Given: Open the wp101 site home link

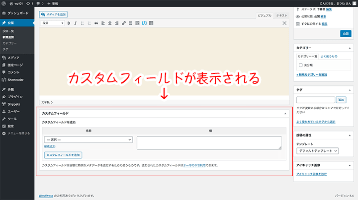Looking at the screenshot, I should 16,3.
